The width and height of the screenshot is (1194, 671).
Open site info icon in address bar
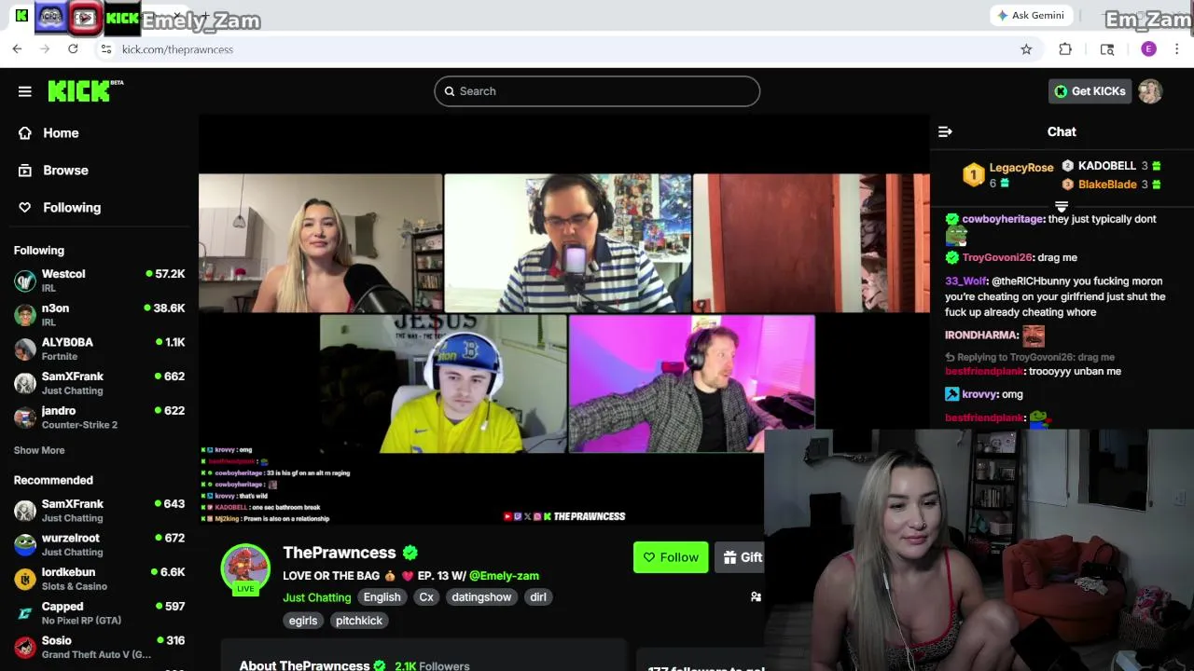(x=106, y=49)
